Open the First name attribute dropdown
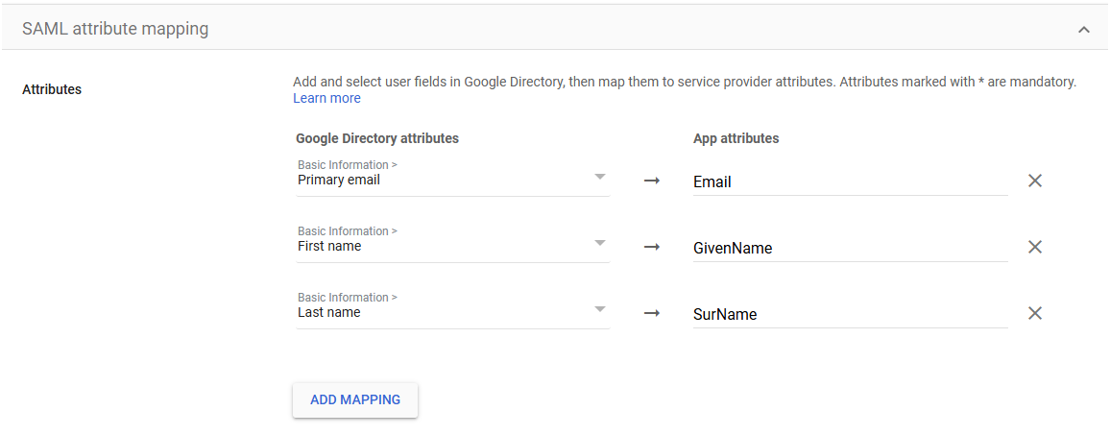Image resolution: width=1110 pixels, height=435 pixels. click(x=452, y=241)
